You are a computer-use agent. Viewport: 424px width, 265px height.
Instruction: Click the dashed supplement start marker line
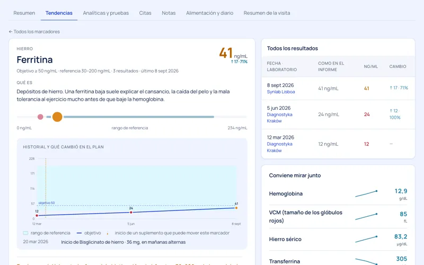coord(46,188)
